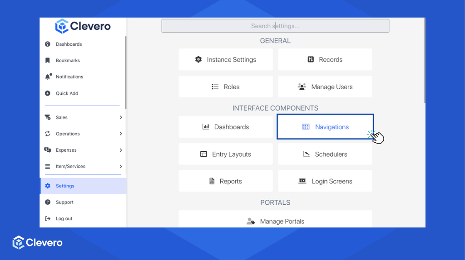This screenshot has width=465, height=260.
Task: Click the Log out arrow icon
Action: (x=47, y=219)
